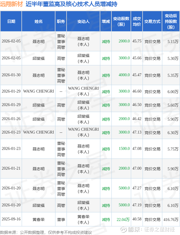Screen dimensions: 180x235
Task: Select the holding value 416.76万
Action: (171, 220)
